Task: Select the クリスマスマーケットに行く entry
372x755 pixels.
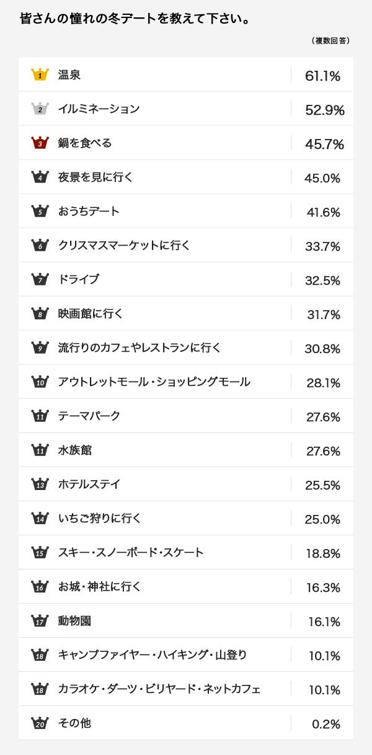Action: pos(124,246)
